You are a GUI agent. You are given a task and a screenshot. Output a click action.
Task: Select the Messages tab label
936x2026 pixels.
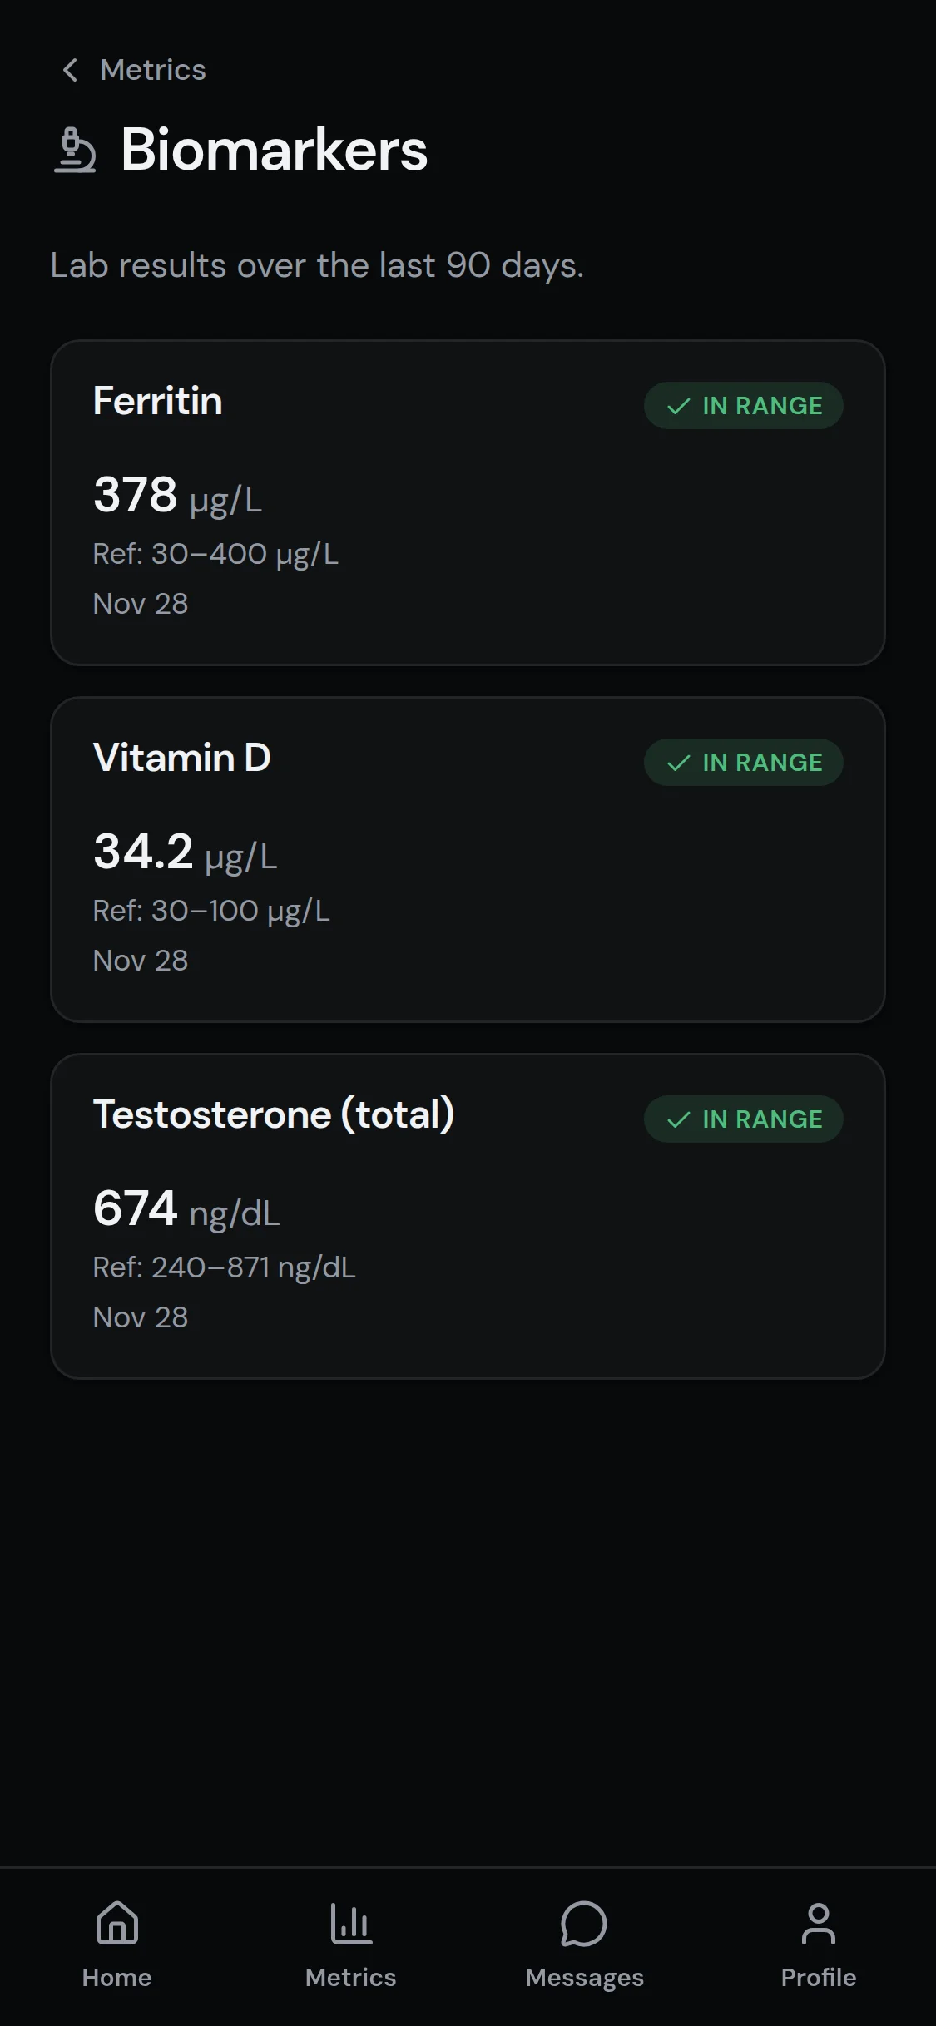[x=584, y=1978]
